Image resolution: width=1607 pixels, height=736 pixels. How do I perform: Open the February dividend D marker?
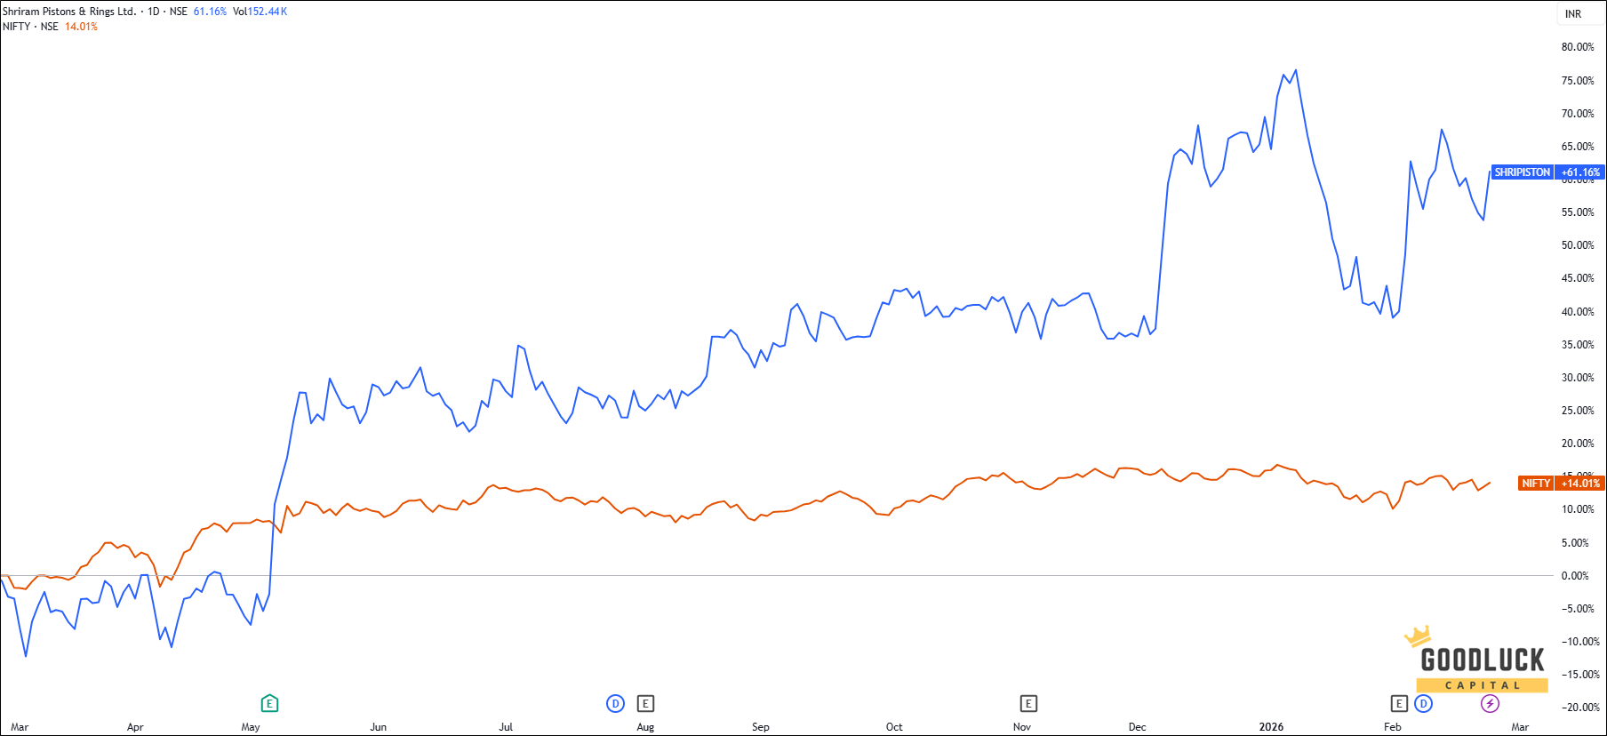[x=1424, y=704]
